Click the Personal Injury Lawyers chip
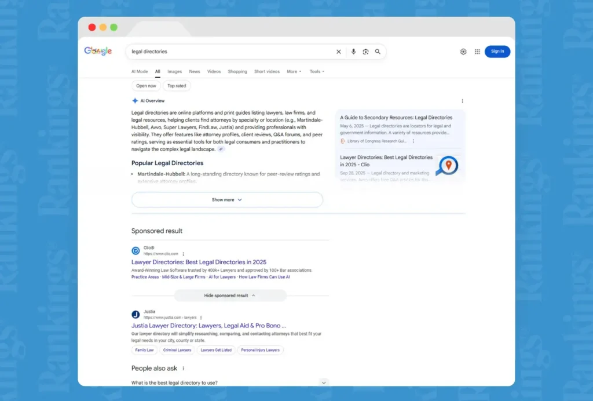 [x=260, y=351]
